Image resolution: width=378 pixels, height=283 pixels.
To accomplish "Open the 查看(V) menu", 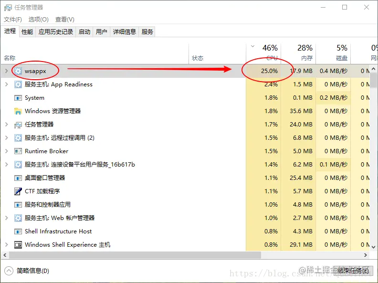I will tap(64, 19).
